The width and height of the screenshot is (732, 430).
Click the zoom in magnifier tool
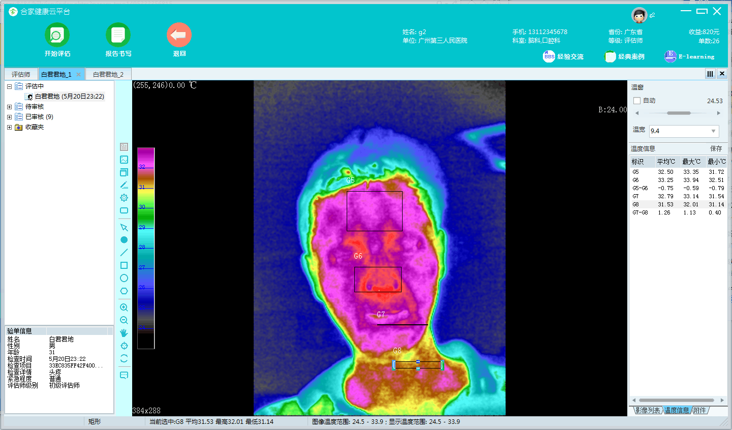click(x=124, y=308)
